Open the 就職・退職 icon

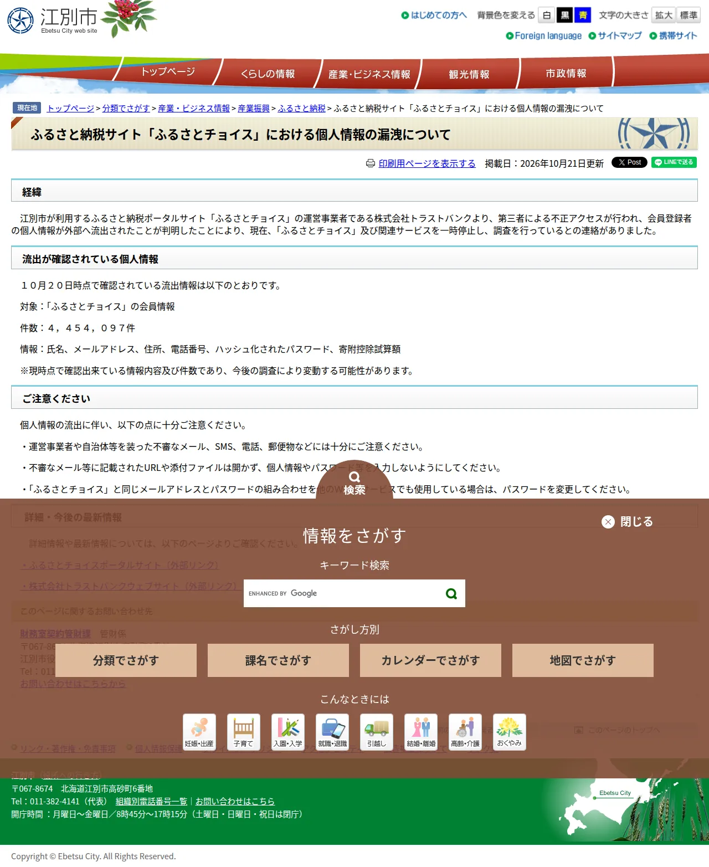tap(332, 732)
